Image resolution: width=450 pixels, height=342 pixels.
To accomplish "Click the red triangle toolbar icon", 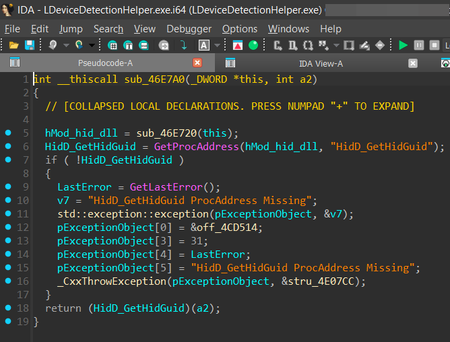I will click(238, 45).
